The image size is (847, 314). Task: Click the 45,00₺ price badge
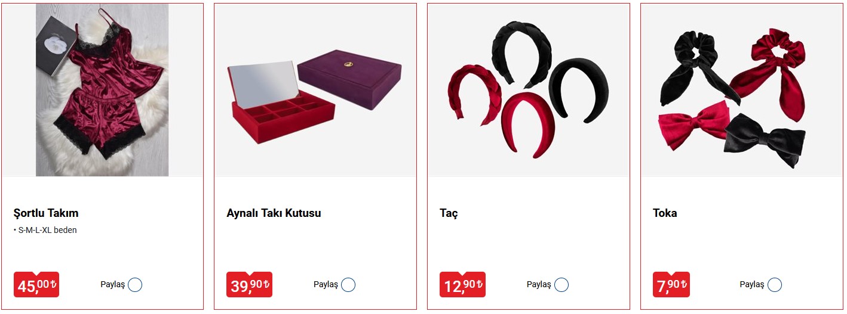click(x=36, y=285)
